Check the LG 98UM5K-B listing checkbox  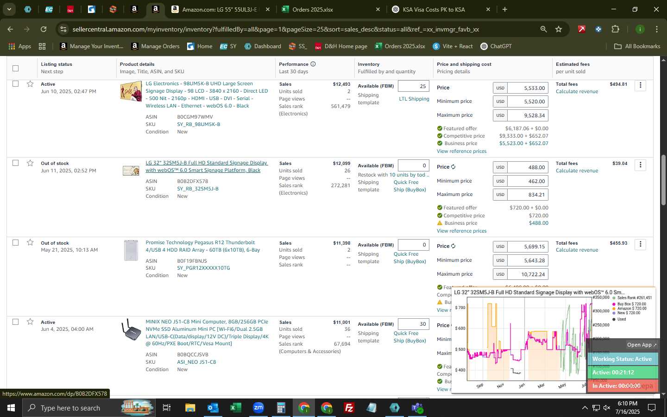15,84
